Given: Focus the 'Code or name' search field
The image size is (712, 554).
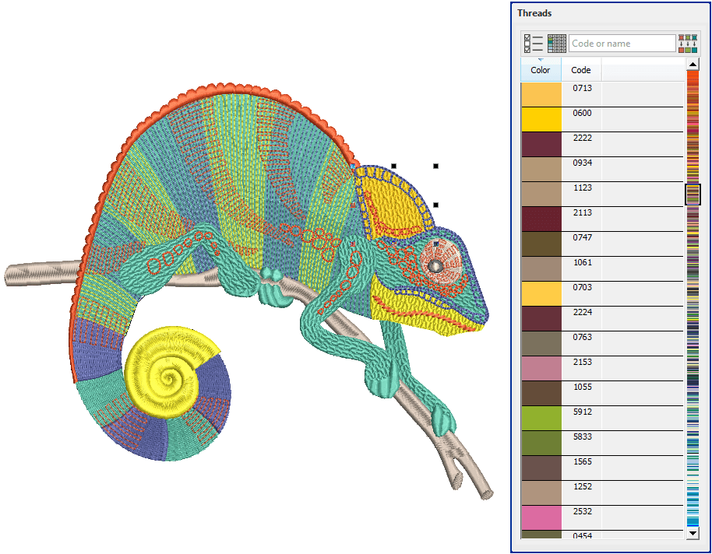Looking at the screenshot, I should coord(622,44).
